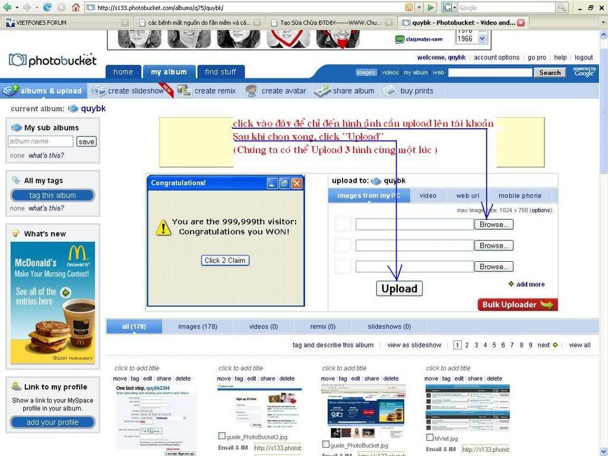This screenshot has width=608, height=456.
Task: Select the mobile phone upload tab
Action: (520, 196)
